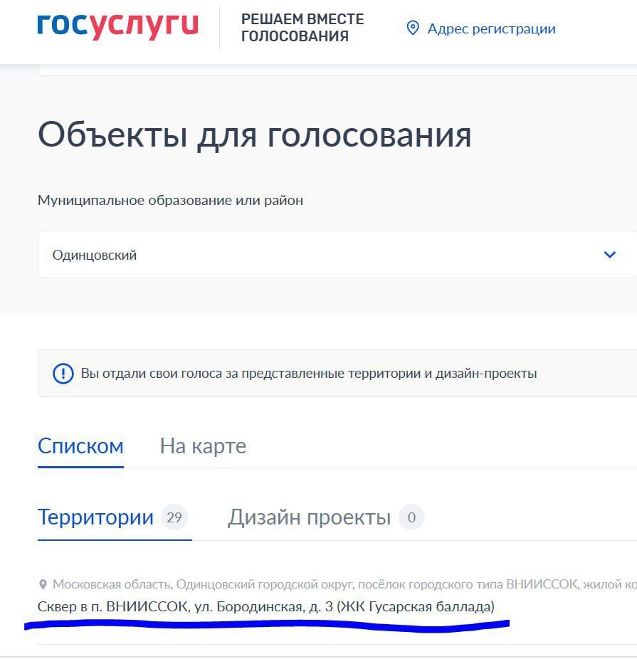Open the Сквер в п. ВНИИССОК, ул. Бородинская entry
637x659 pixels.
coord(266,606)
